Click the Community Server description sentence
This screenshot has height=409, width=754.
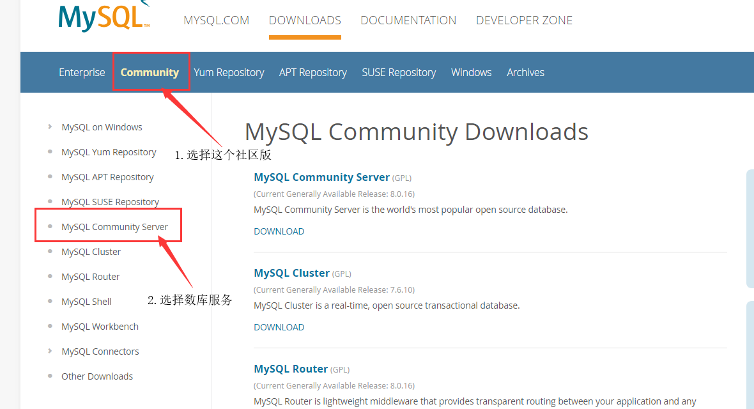(411, 210)
